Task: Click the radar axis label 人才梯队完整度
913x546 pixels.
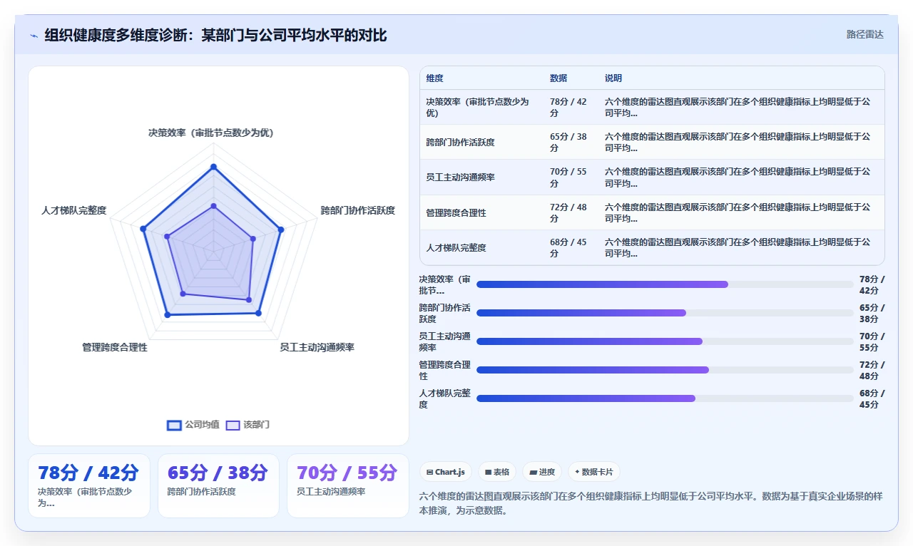Action: pyautogui.click(x=74, y=210)
